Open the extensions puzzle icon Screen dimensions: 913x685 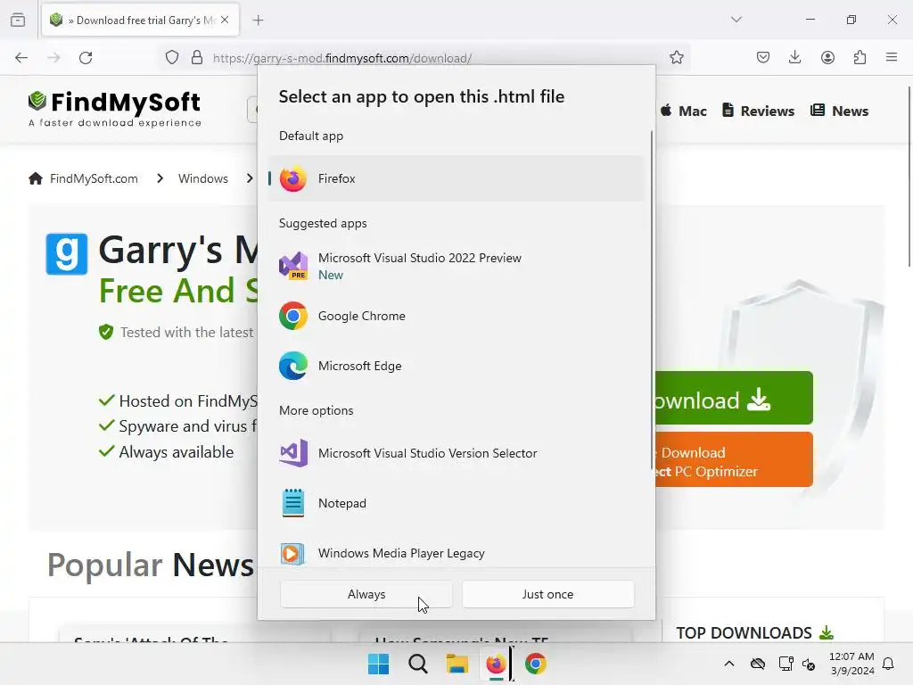(x=860, y=58)
